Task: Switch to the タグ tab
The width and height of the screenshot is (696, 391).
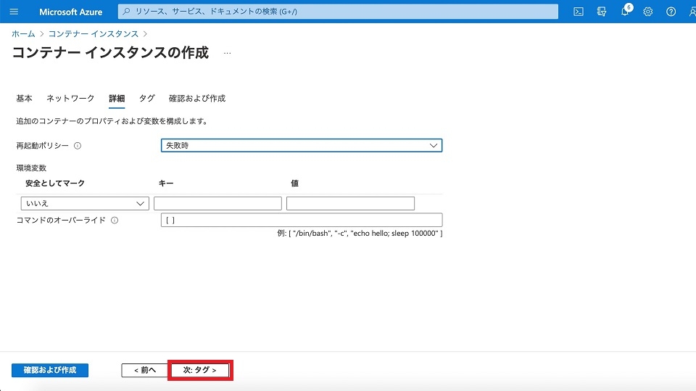Action: point(147,98)
